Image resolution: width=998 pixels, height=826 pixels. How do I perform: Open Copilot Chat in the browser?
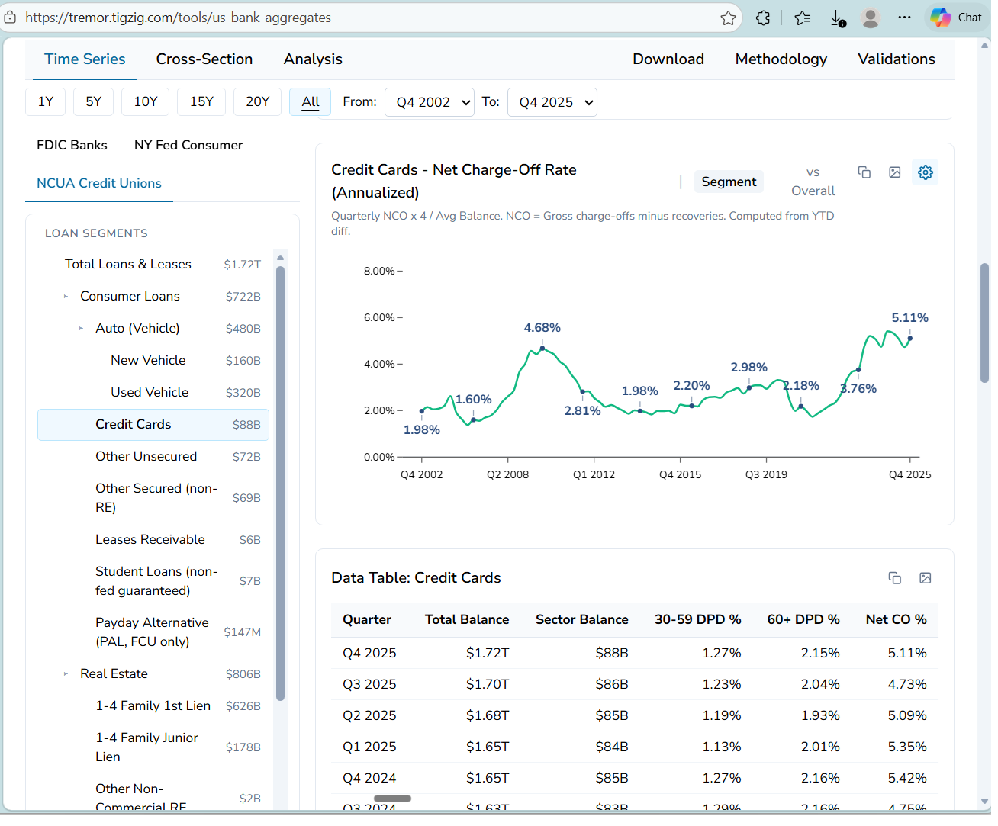956,18
